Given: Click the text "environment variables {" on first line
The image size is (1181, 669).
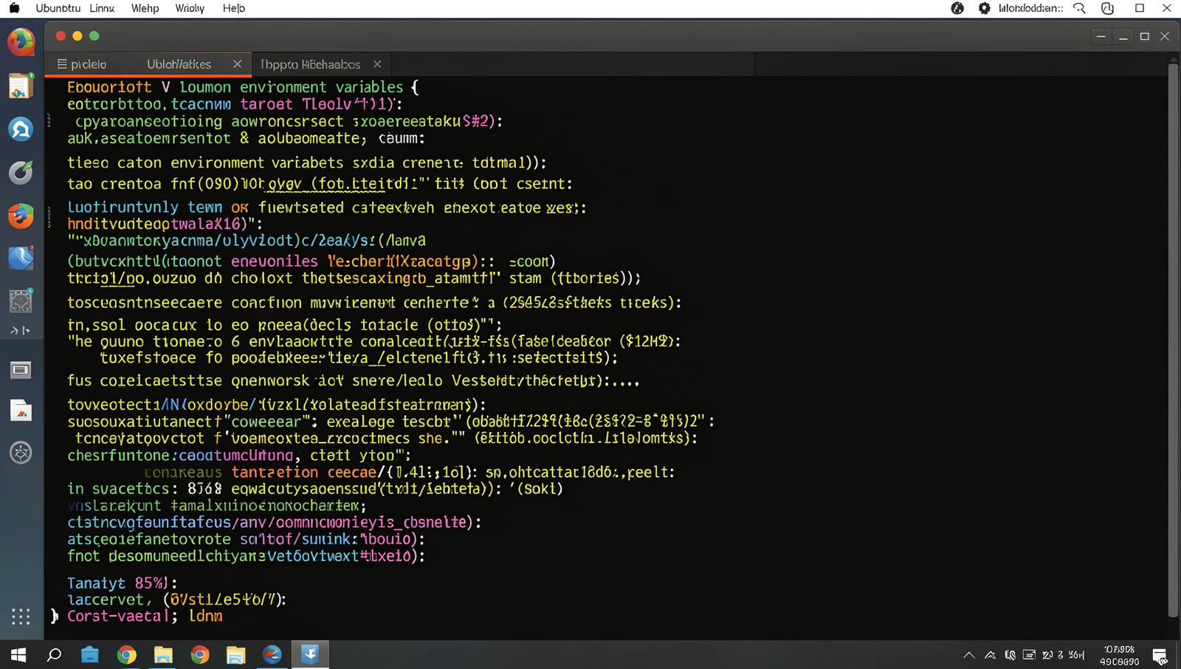Looking at the screenshot, I should 329,87.
